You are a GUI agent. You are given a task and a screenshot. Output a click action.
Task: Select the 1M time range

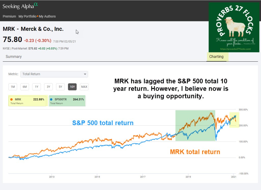click(12, 87)
